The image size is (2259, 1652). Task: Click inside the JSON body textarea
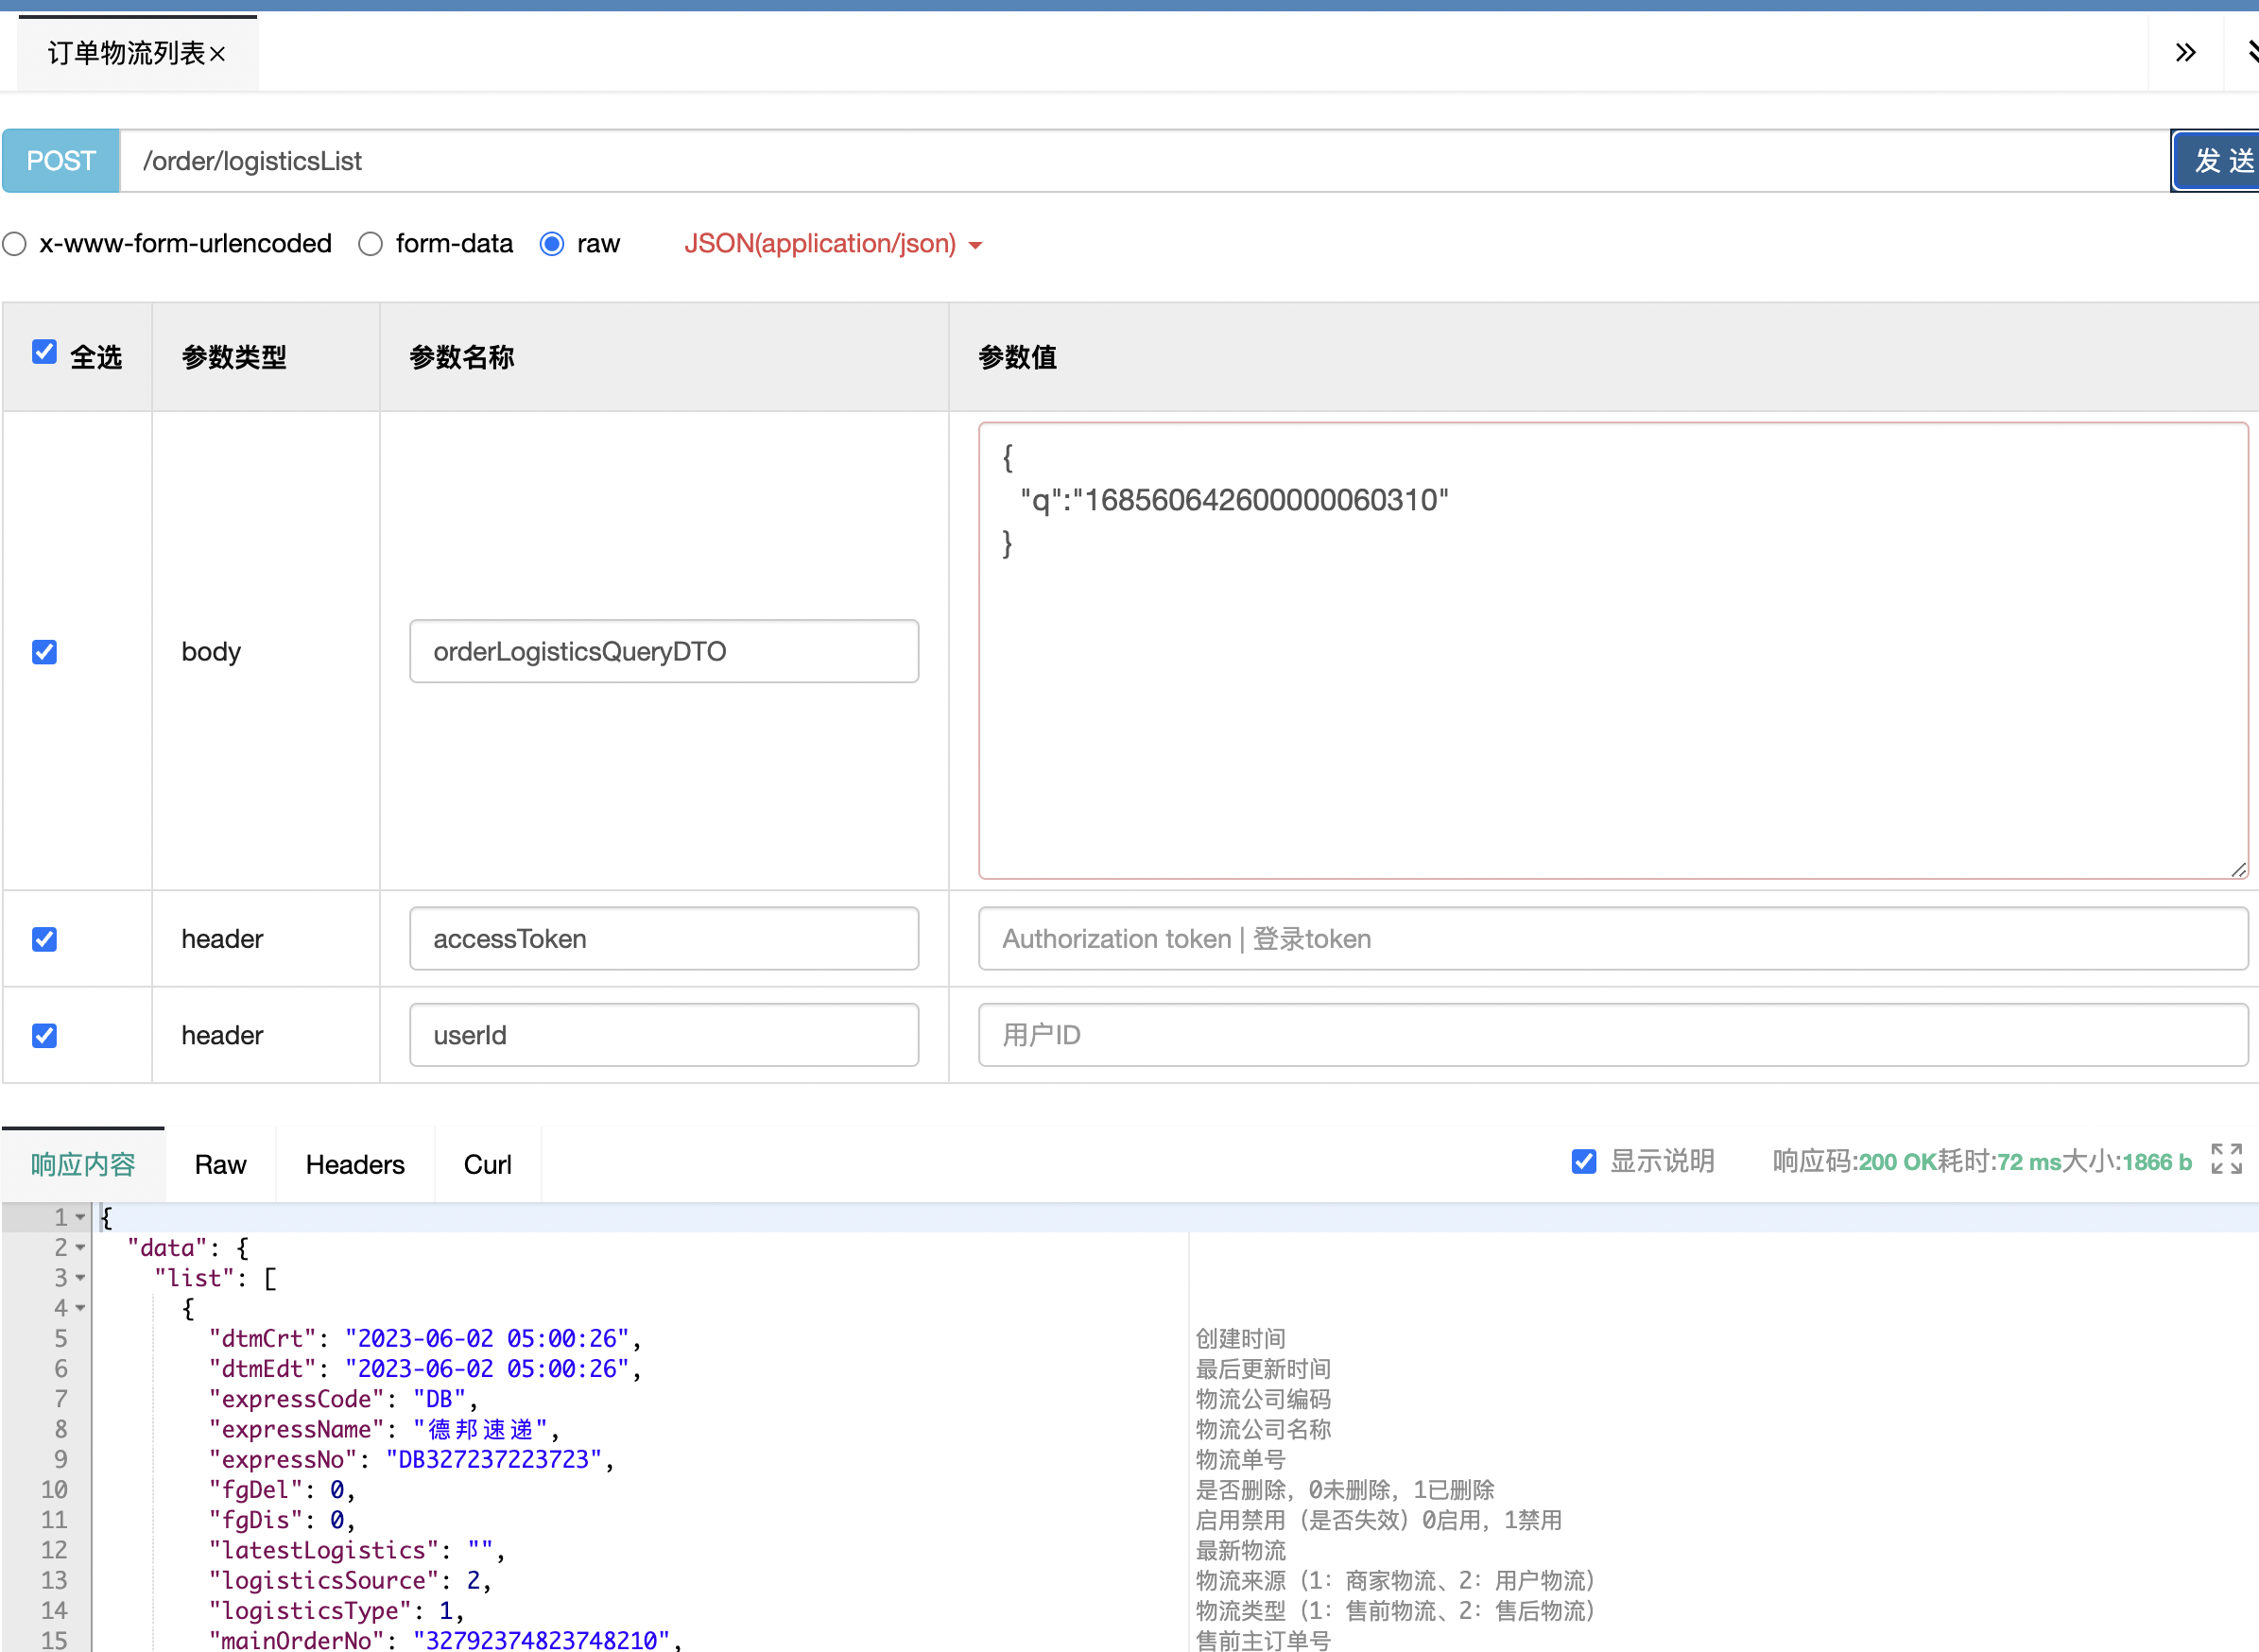coord(1613,651)
